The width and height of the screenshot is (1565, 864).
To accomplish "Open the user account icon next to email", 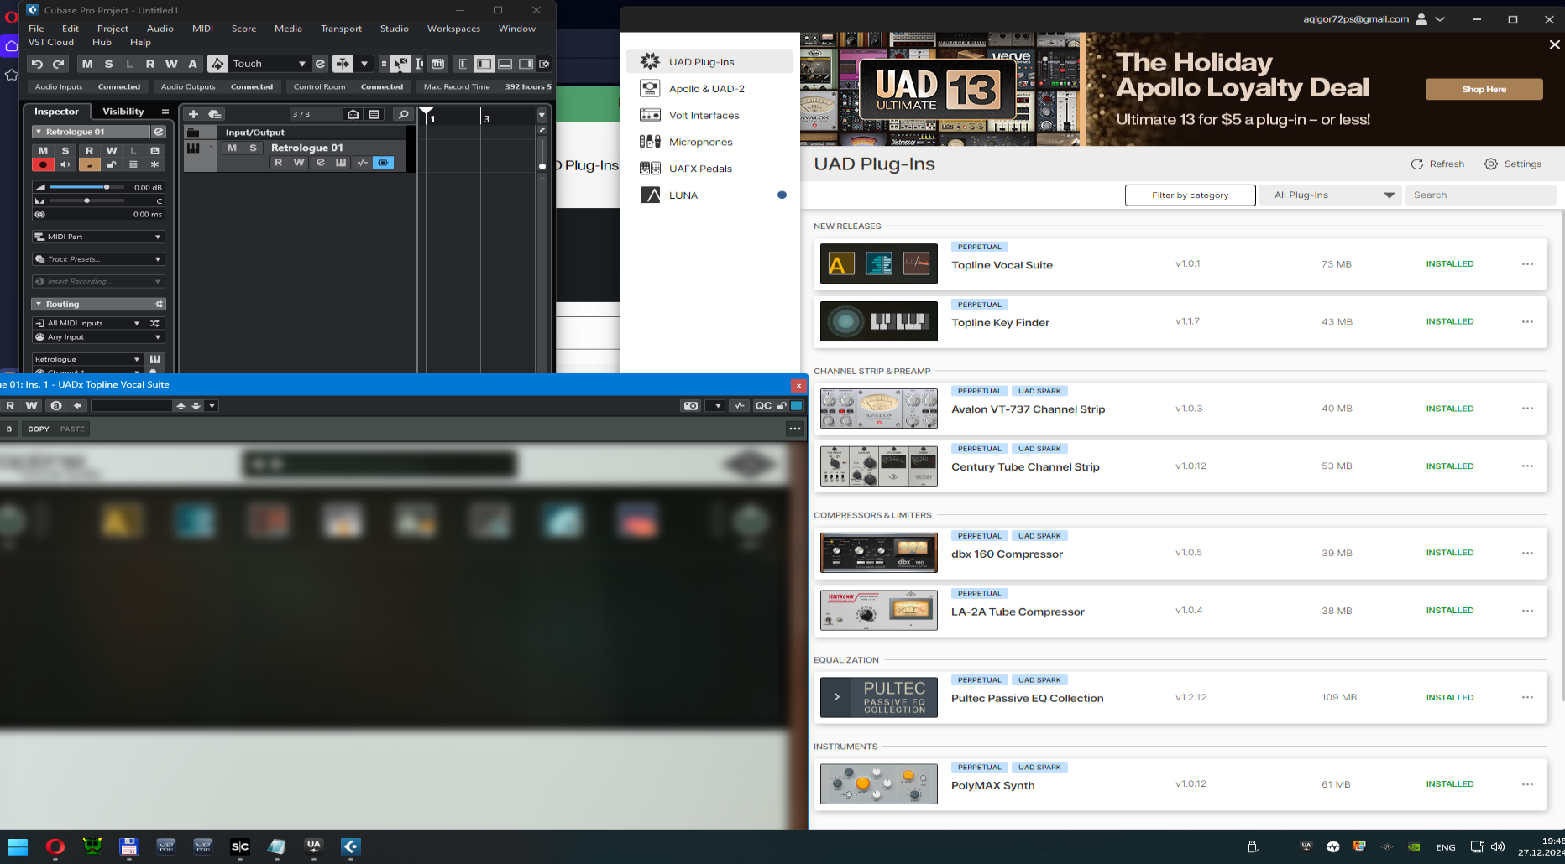I will coord(1421,19).
